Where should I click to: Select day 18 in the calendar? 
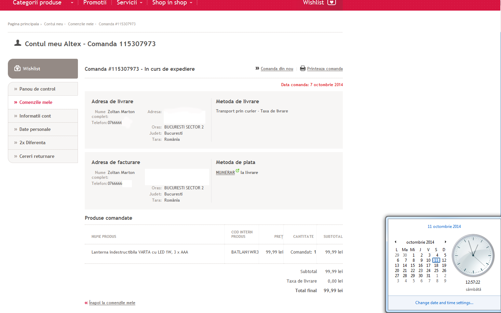436,266
